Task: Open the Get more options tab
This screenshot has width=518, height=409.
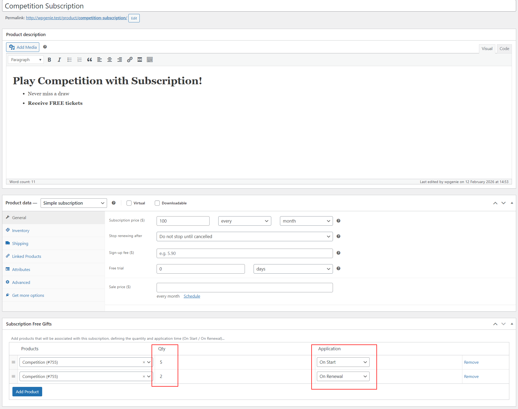Action: tap(54, 295)
